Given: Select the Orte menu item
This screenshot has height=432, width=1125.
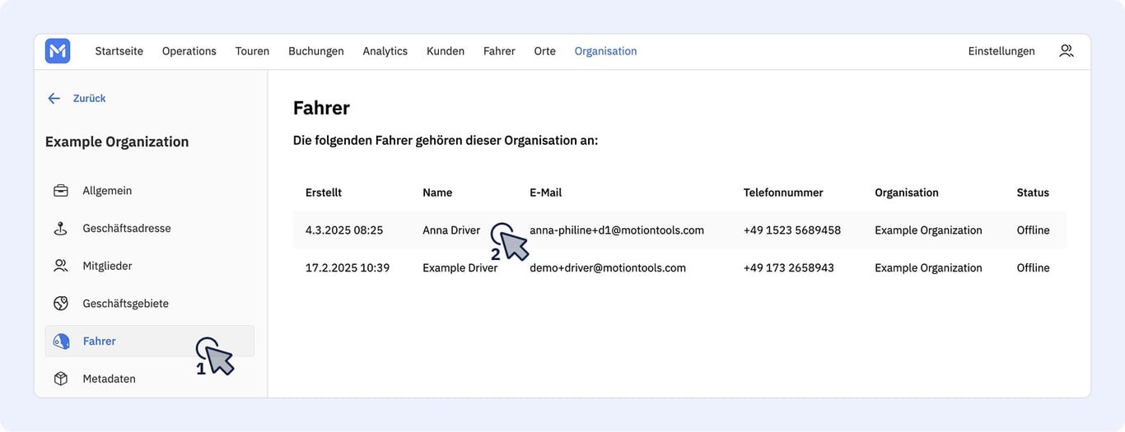Looking at the screenshot, I should coord(544,51).
